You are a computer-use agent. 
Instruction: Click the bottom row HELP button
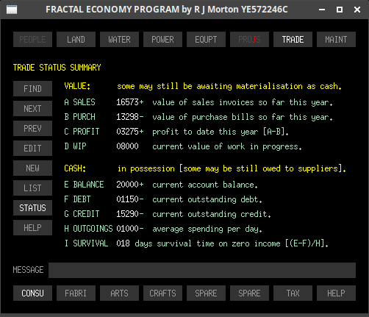click(336, 293)
